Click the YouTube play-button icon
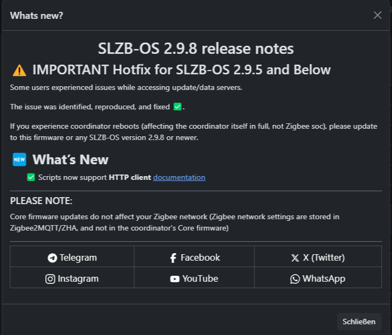The height and width of the screenshot is (335, 392). click(175, 279)
